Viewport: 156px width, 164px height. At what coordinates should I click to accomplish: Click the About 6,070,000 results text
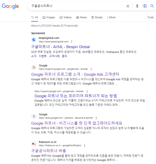click(x=54, y=26)
